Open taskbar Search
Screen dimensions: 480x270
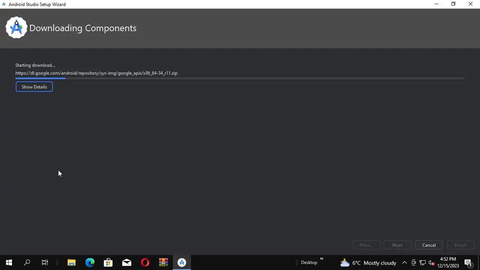click(x=27, y=262)
